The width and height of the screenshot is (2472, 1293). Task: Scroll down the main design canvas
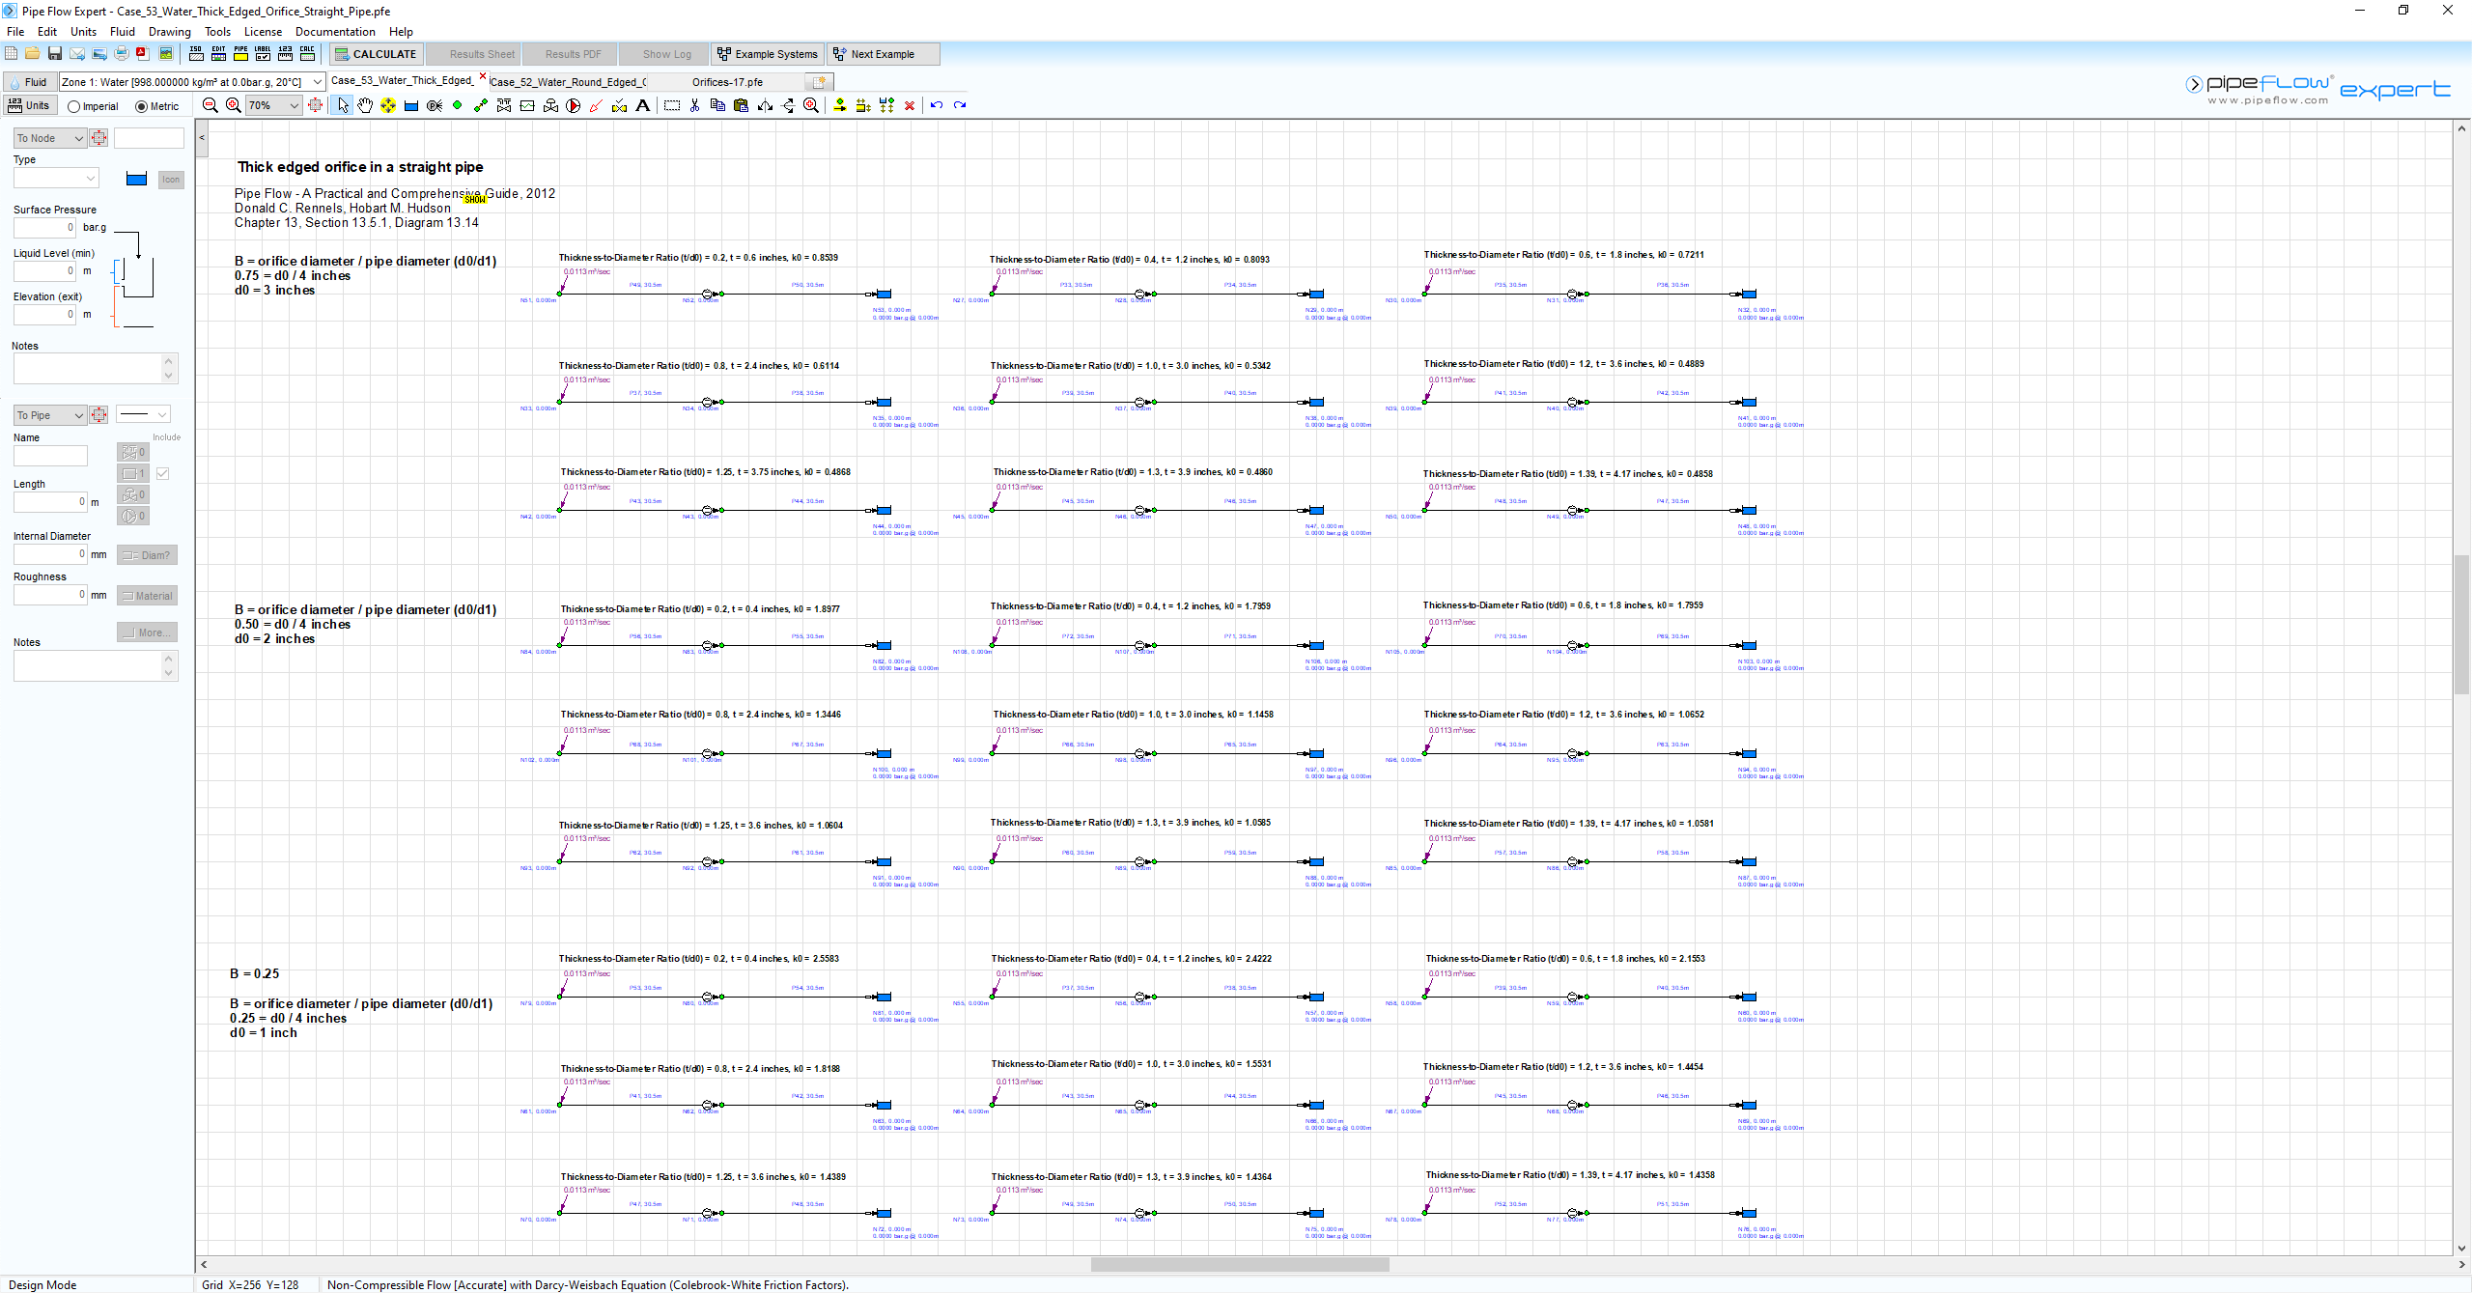(2460, 1248)
